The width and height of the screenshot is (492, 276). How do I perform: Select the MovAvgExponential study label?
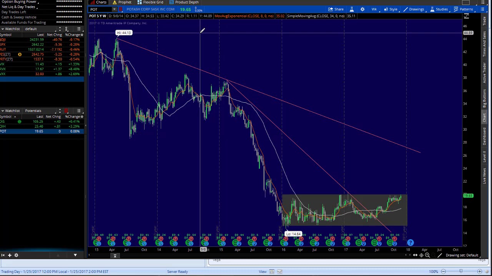244,16
